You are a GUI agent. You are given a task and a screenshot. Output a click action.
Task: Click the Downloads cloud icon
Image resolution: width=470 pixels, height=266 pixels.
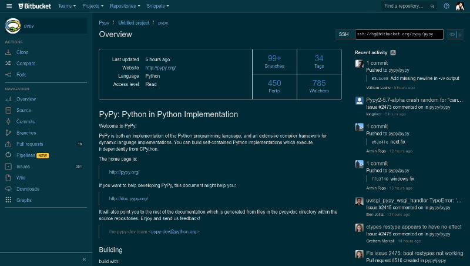click(x=8, y=189)
